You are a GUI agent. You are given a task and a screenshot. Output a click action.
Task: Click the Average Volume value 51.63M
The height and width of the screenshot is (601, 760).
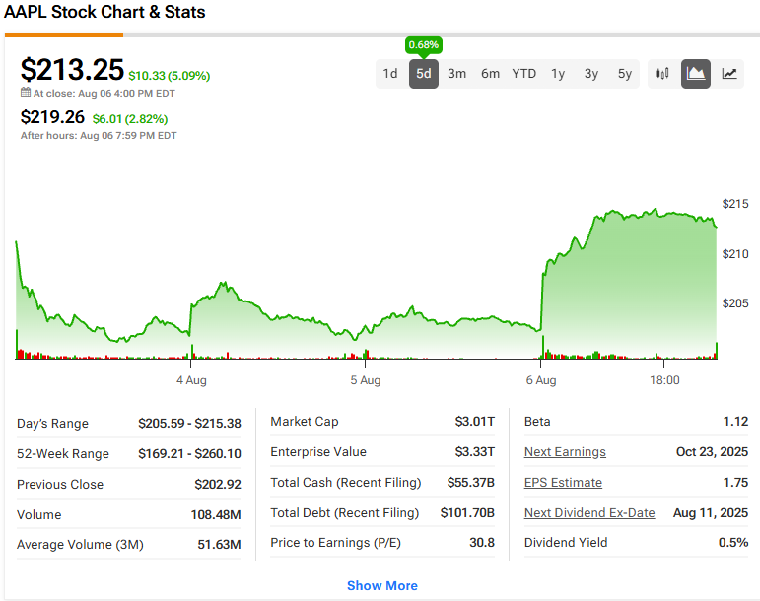click(219, 545)
